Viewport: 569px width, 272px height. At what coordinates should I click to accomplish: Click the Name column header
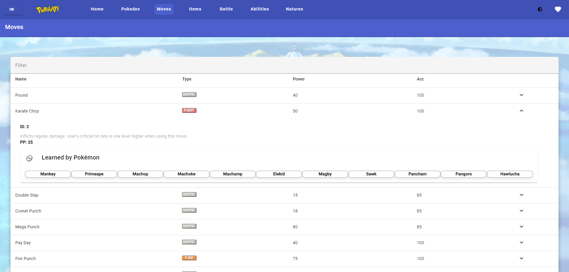21,79
